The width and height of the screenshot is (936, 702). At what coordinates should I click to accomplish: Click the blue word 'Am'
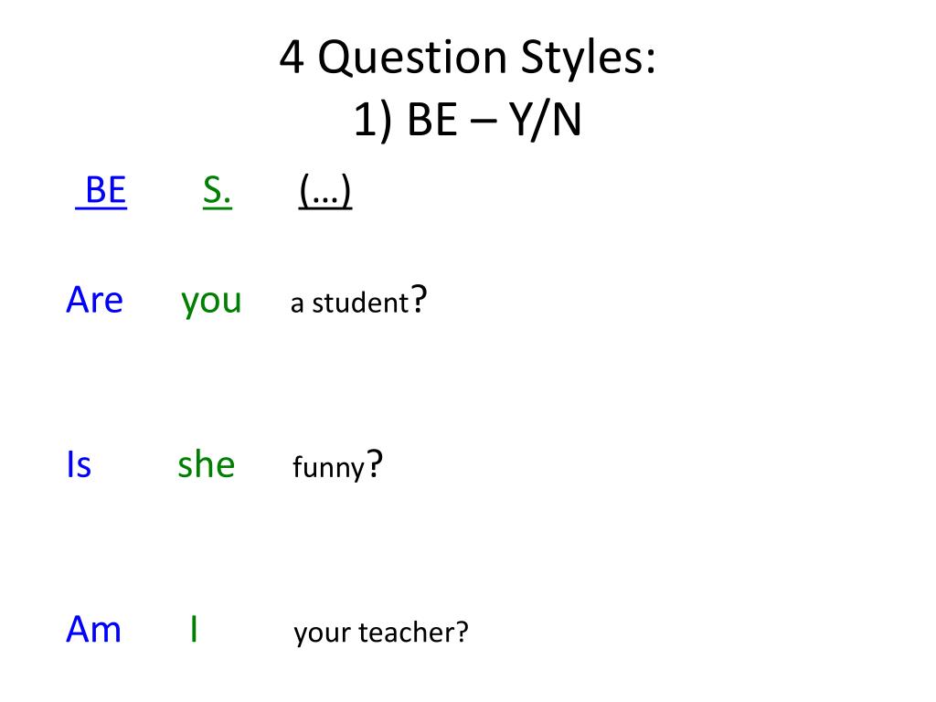[x=94, y=630]
